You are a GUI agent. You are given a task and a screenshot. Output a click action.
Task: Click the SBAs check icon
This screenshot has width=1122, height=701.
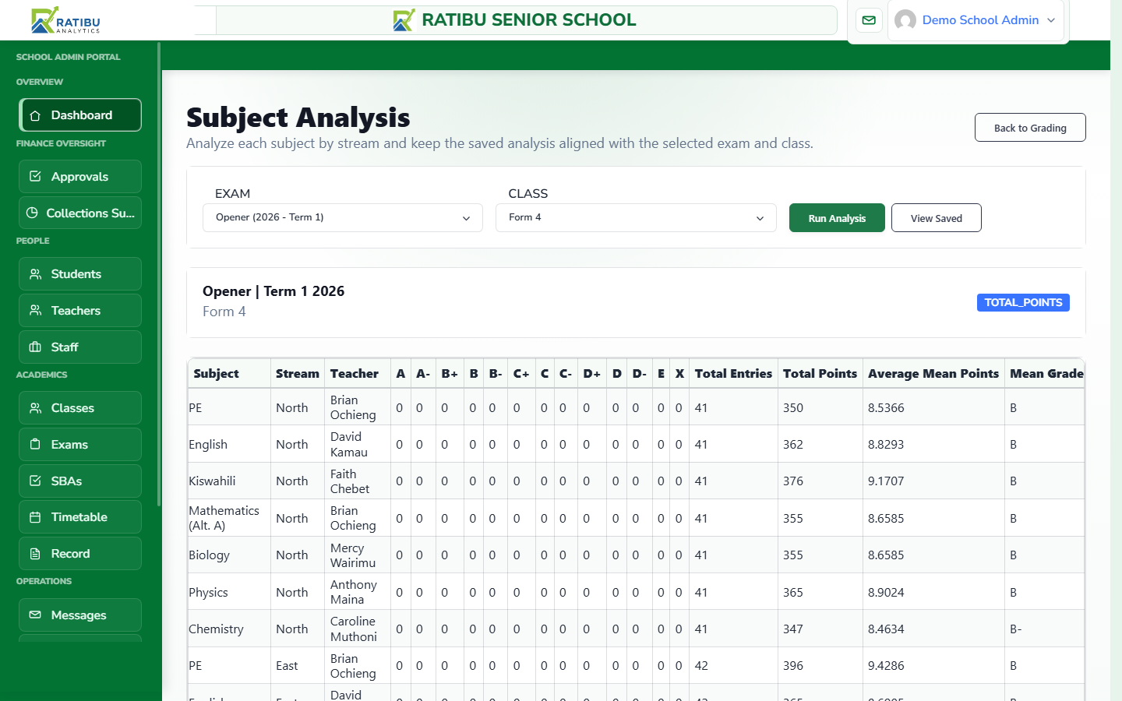tap(35, 481)
